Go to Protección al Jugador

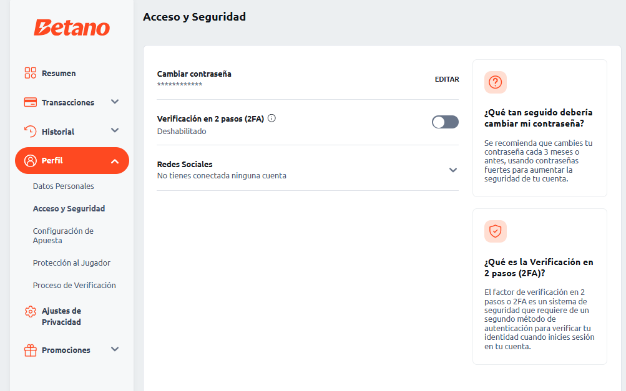coord(72,263)
